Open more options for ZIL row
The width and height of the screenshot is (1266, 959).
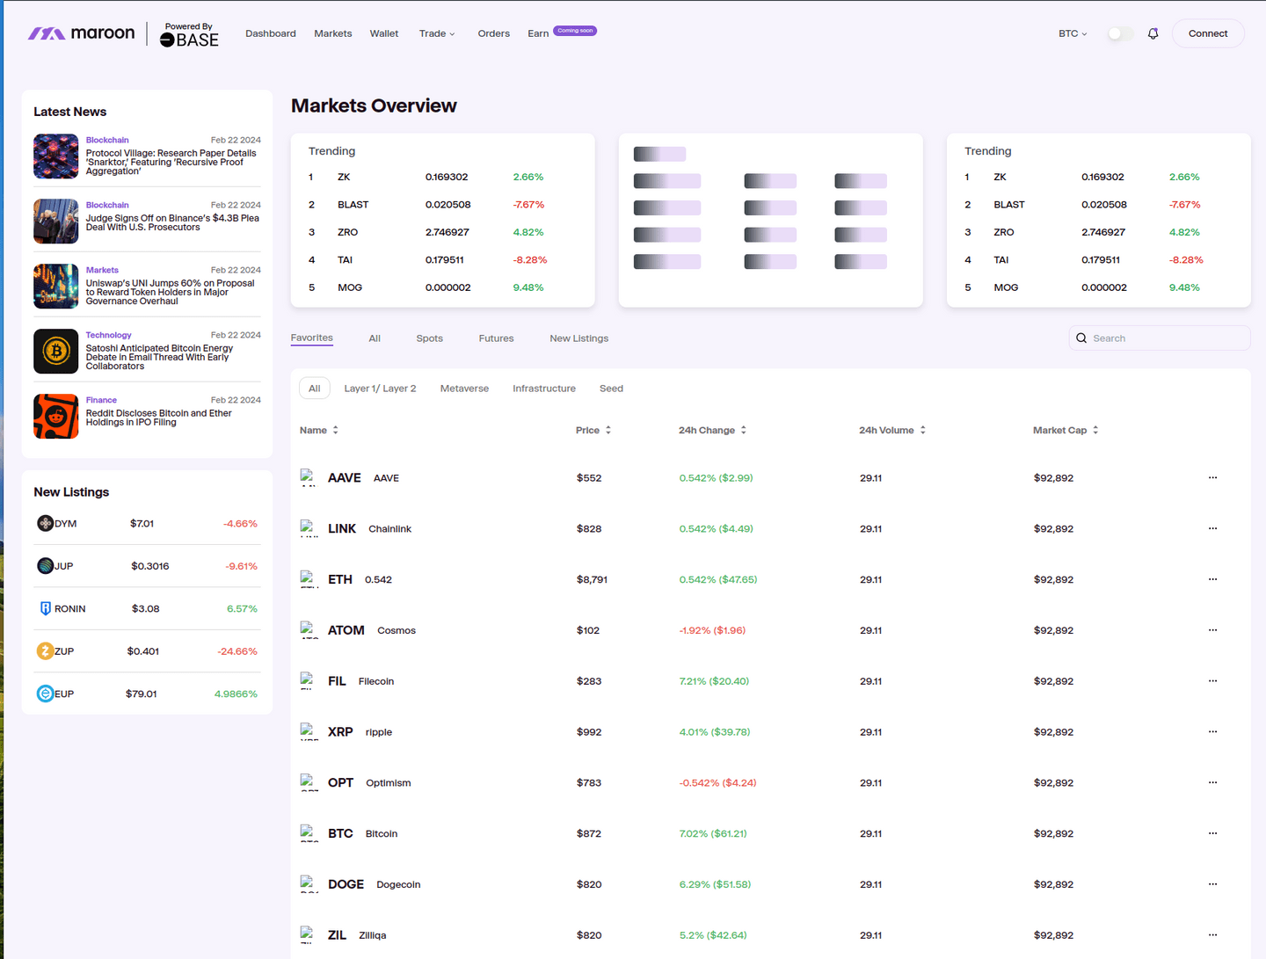(1212, 935)
